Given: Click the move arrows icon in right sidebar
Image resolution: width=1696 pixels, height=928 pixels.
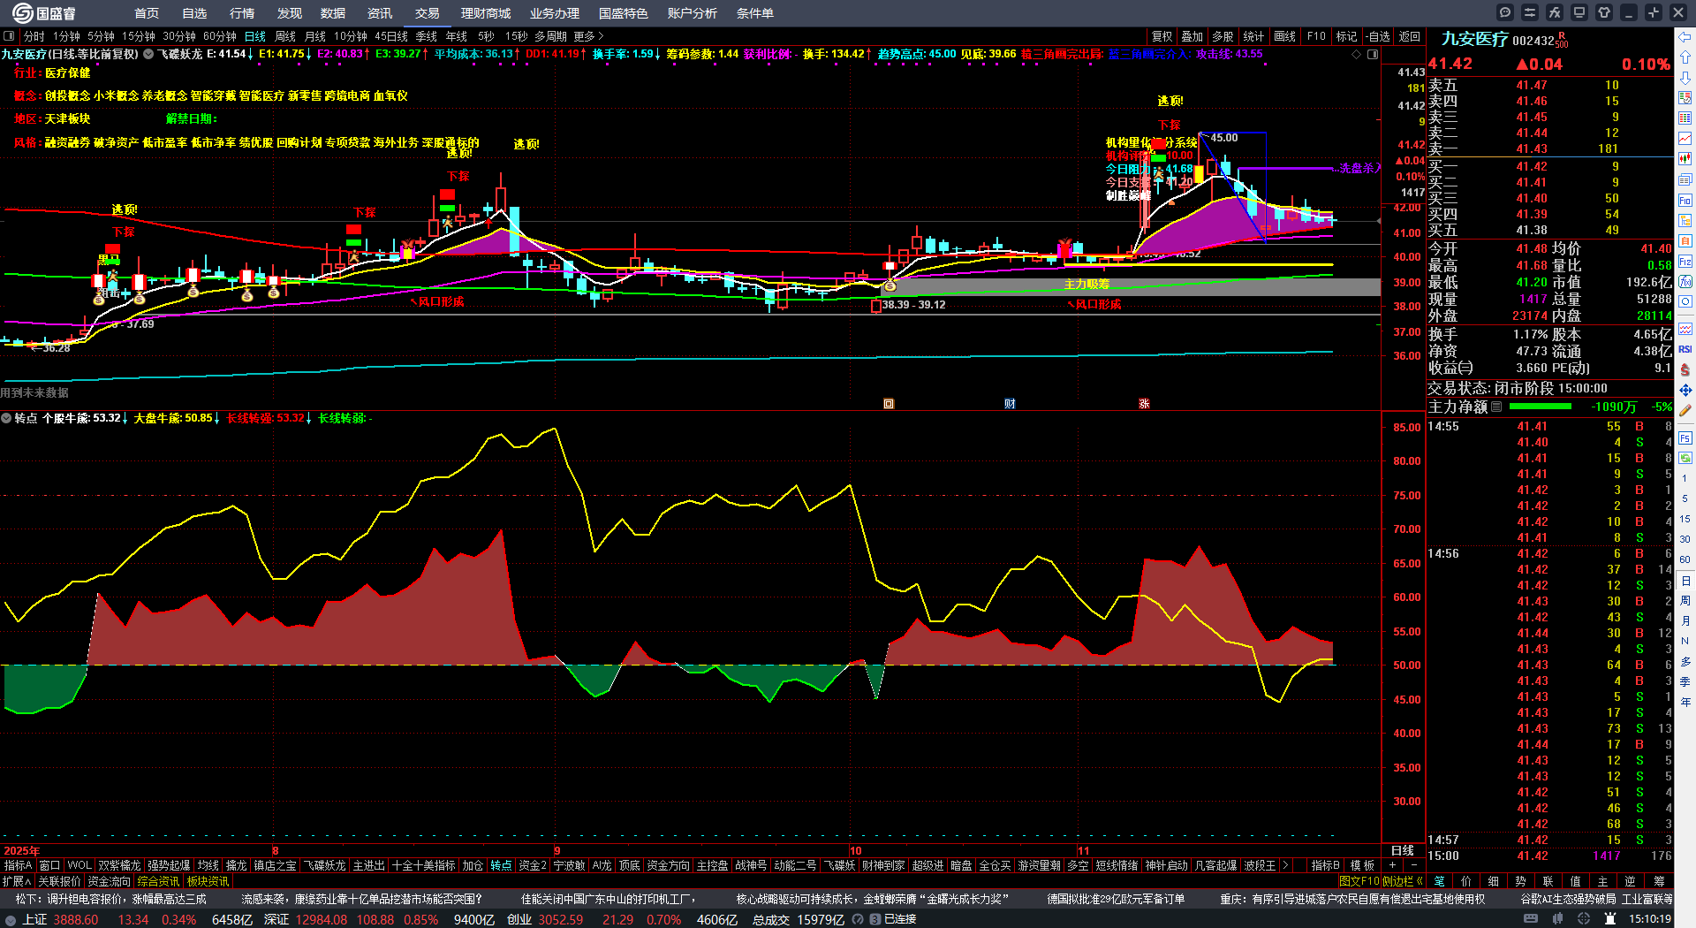Looking at the screenshot, I should (x=1685, y=390).
